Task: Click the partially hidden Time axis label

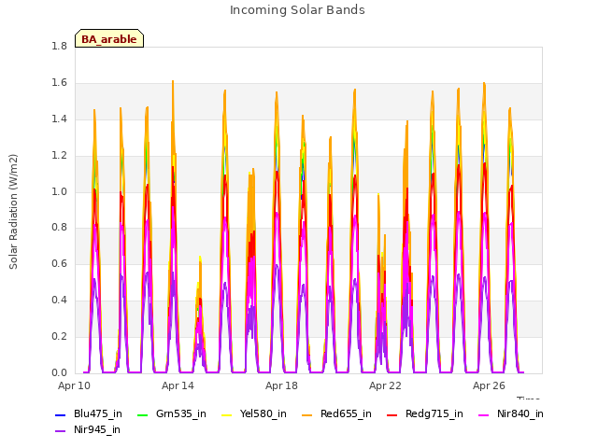Action: 528,398
